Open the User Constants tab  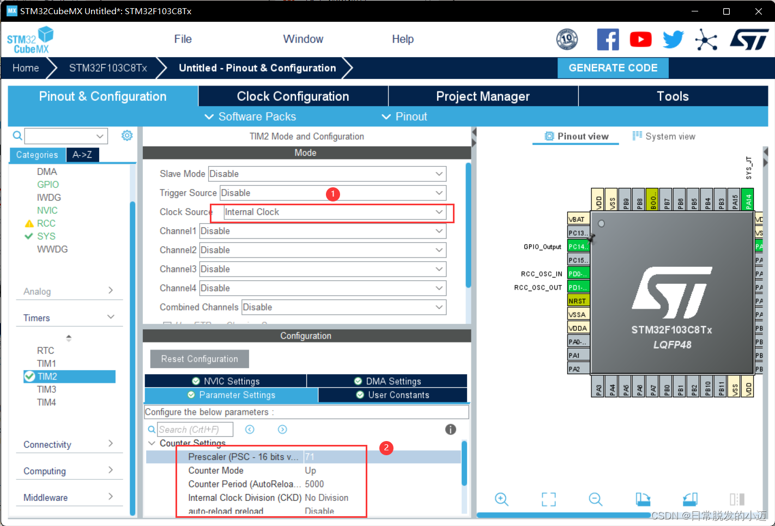pyautogui.click(x=392, y=395)
